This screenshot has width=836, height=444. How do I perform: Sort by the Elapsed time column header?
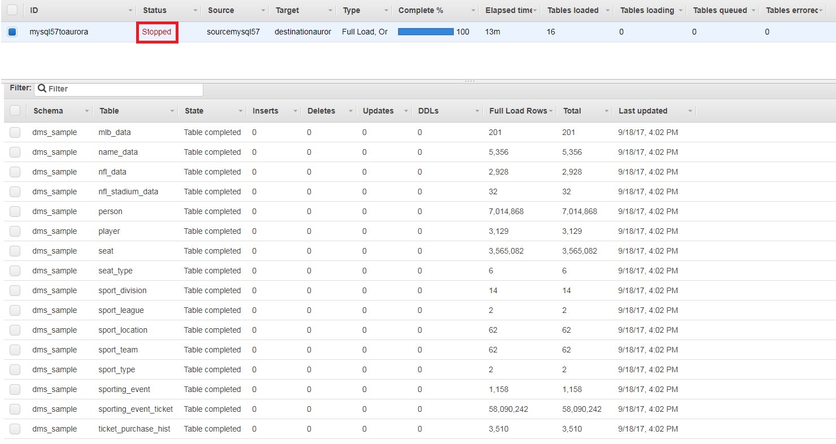pos(509,11)
